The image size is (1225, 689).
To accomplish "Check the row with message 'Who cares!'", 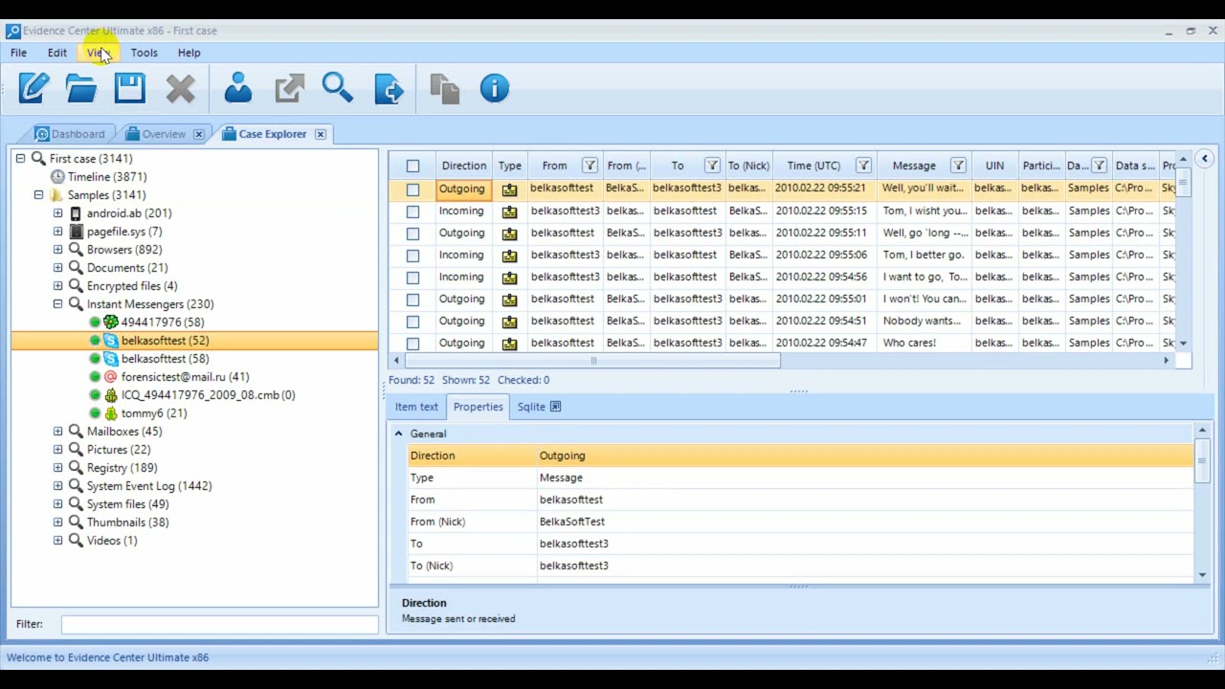I will (x=412, y=344).
